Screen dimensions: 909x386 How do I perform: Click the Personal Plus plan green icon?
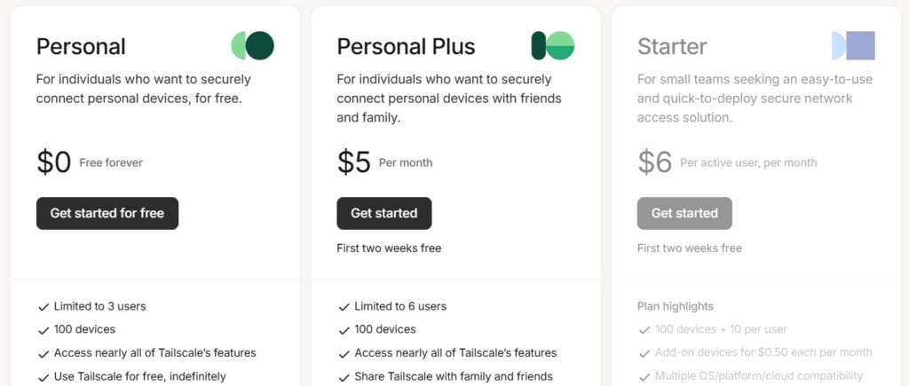552,45
